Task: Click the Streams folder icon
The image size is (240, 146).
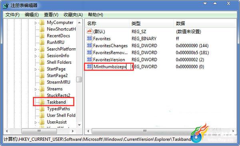Action: [x=42, y=89]
